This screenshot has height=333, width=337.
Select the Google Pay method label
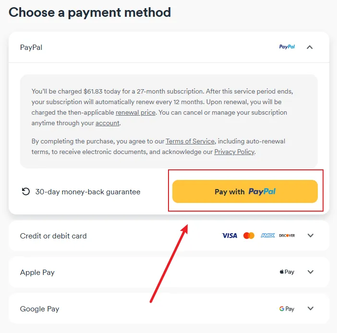(39, 309)
